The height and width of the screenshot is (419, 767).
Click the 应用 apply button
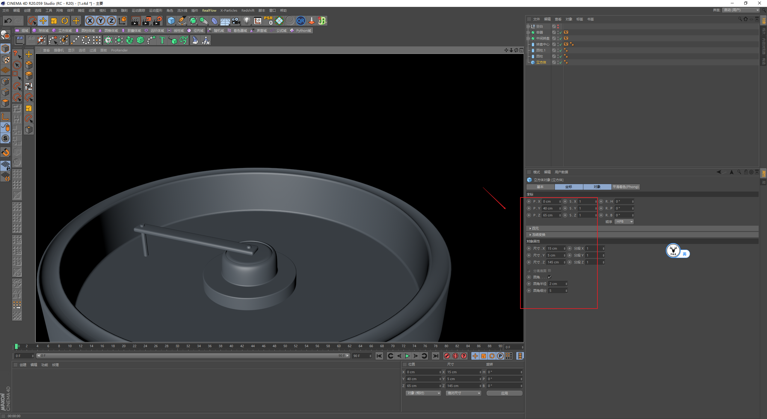[x=505, y=393]
